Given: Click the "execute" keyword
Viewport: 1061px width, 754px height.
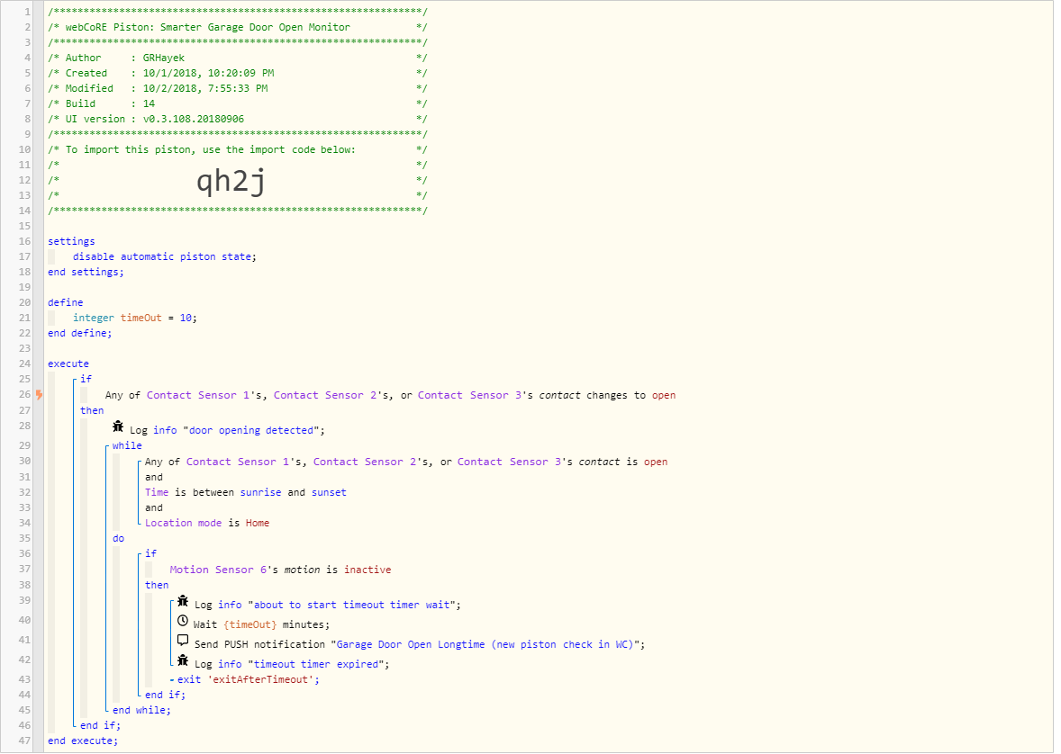Looking at the screenshot, I should [x=68, y=364].
